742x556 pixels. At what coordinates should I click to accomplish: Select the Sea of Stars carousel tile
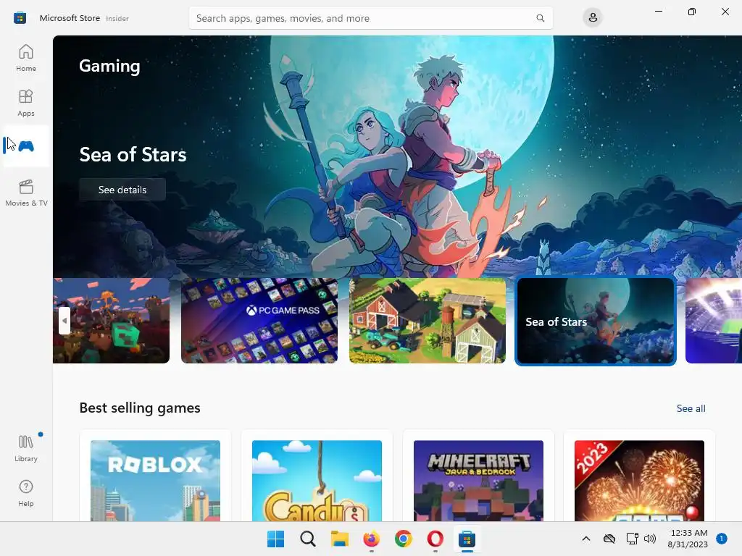(596, 321)
